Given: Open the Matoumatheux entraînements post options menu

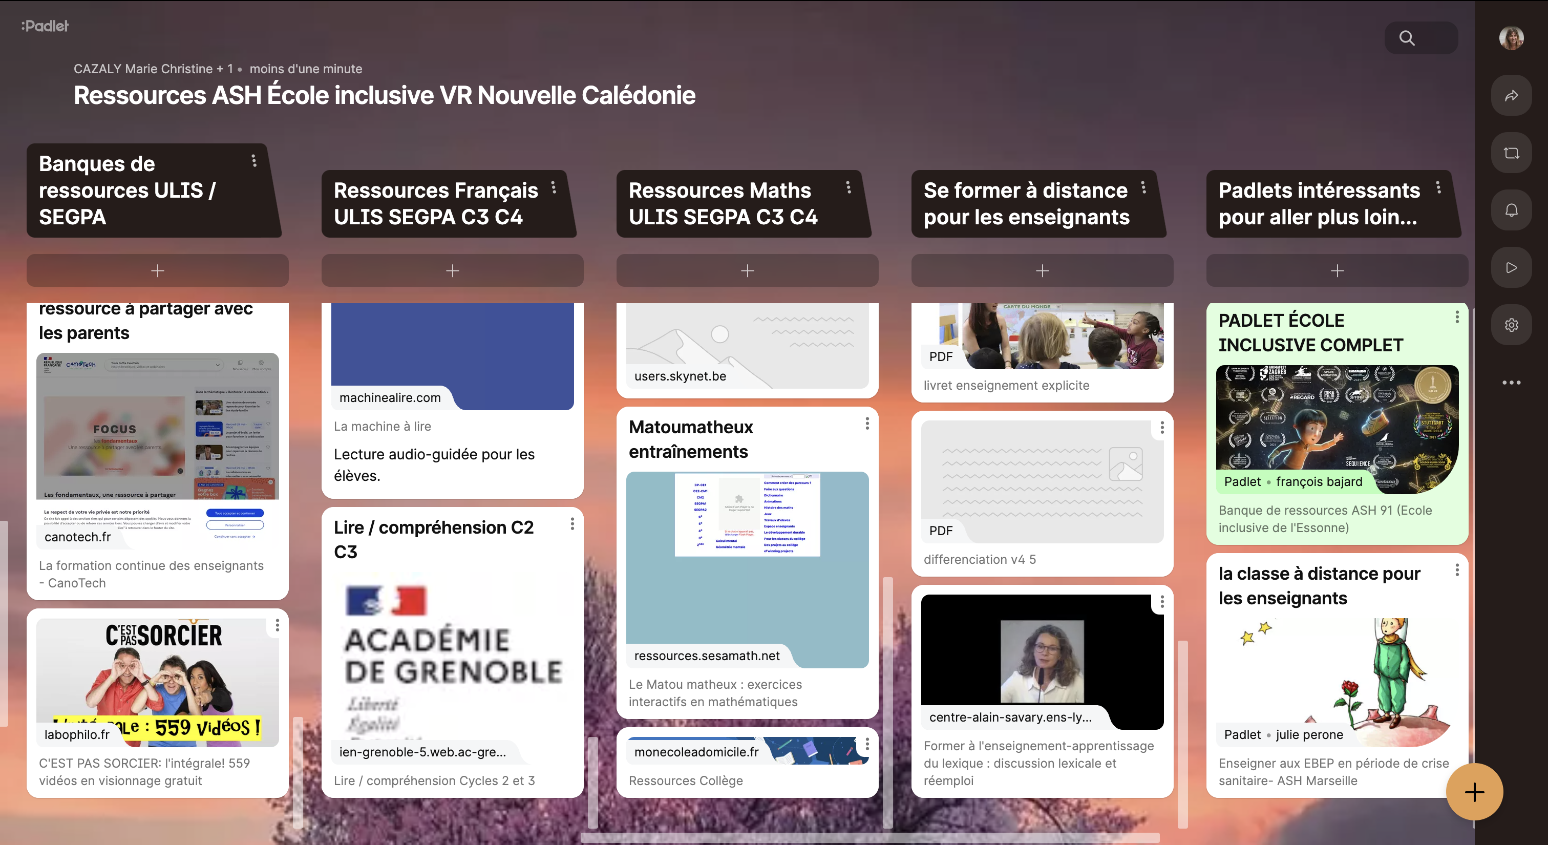Looking at the screenshot, I should (x=866, y=425).
